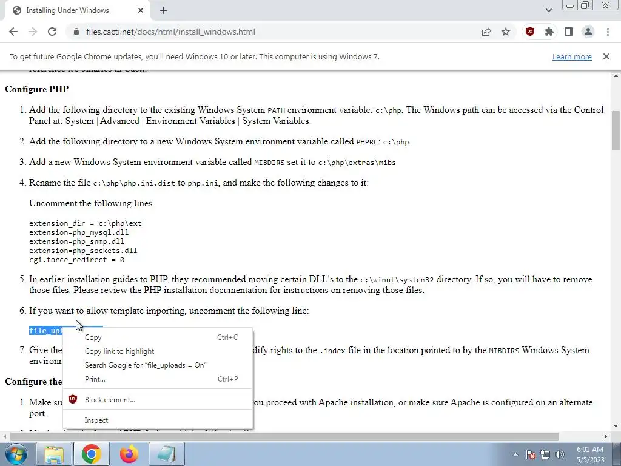Close the Installing Under Windows tab

tap(141, 10)
